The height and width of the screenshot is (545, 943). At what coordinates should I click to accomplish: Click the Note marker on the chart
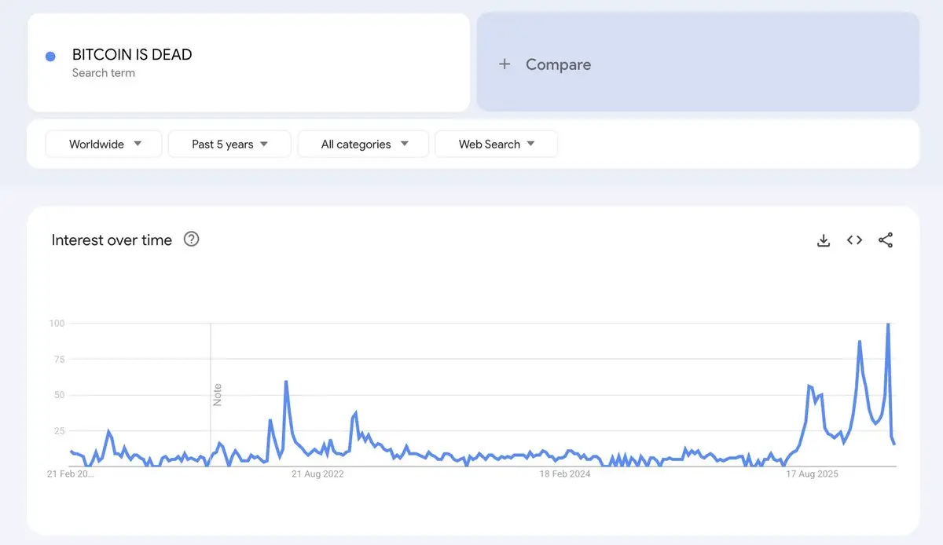(218, 394)
